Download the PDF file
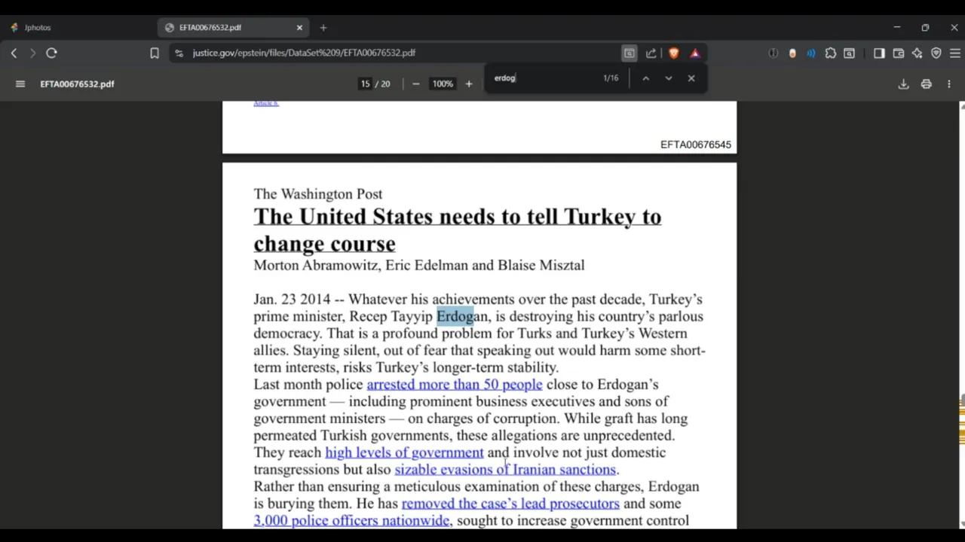The width and height of the screenshot is (965, 542). click(903, 84)
